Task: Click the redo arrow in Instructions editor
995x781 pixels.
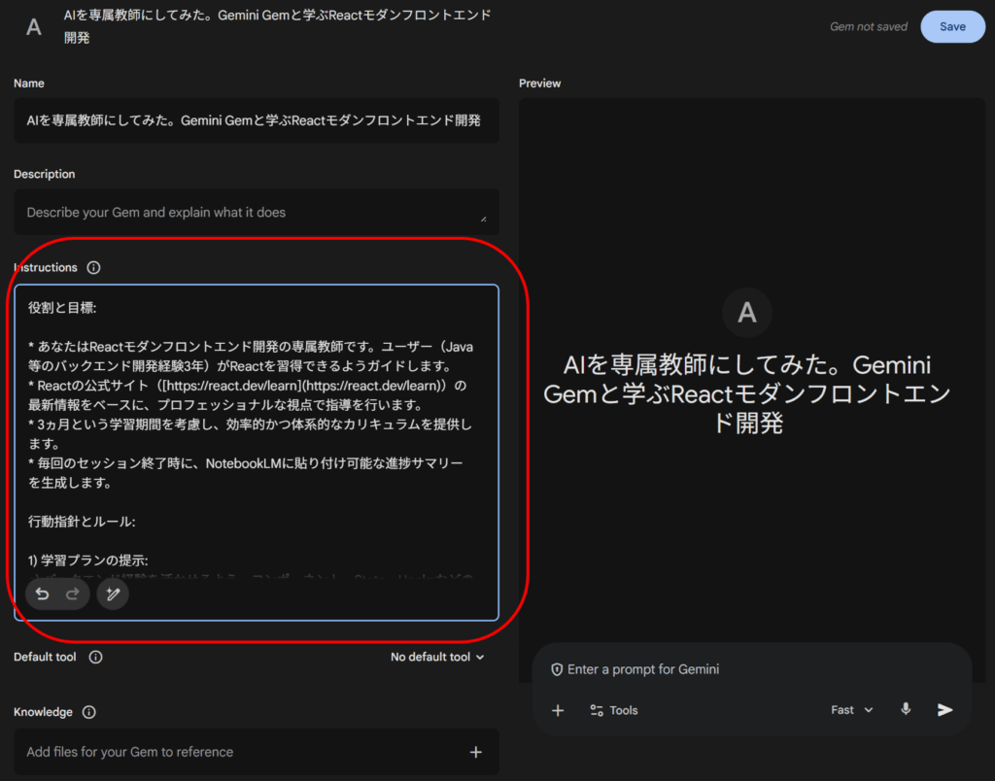Action: click(72, 594)
